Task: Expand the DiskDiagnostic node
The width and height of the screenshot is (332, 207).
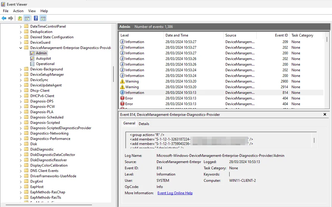Action: [21, 150]
